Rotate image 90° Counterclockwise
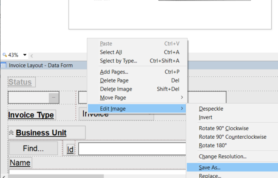This screenshot has width=278, height=178. click(x=233, y=137)
